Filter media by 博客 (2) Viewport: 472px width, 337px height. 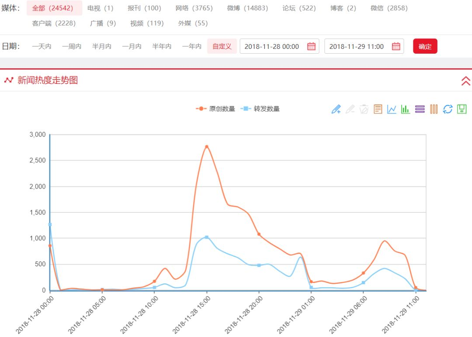tap(343, 8)
